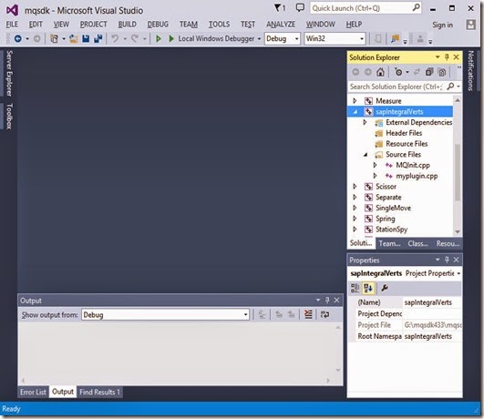Start Local Windows Debugger
Screen dimensions: 484x419
(215, 38)
